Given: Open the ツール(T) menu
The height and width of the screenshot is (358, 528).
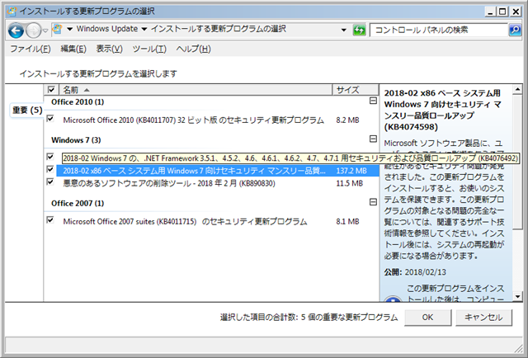Looking at the screenshot, I should (149, 49).
